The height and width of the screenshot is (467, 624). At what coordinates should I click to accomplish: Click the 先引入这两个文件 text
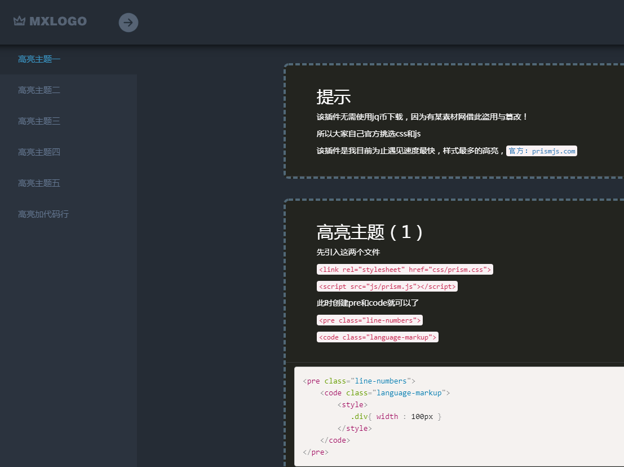click(348, 252)
